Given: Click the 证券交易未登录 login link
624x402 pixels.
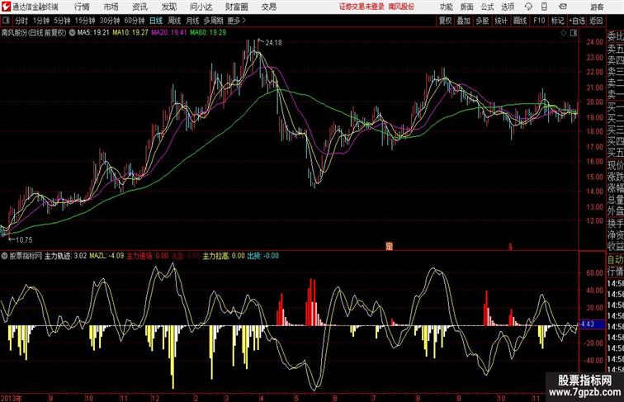Looking at the screenshot, I should click(x=362, y=7).
